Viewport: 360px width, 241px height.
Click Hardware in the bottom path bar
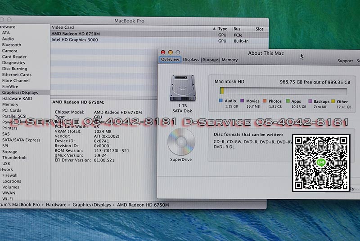pos(56,205)
